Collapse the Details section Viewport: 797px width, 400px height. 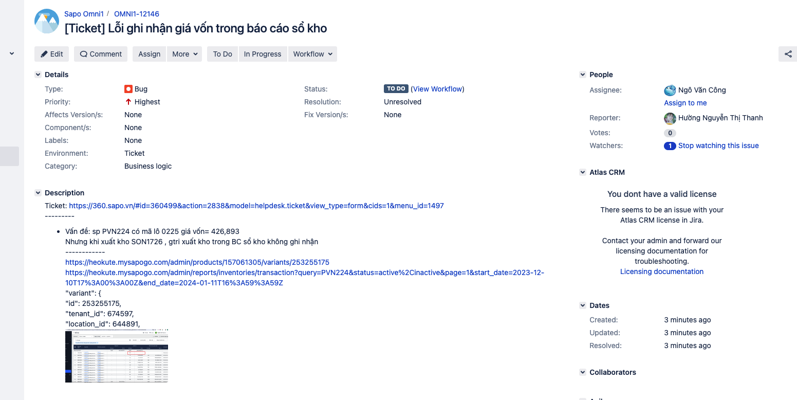(x=38, y=75)
